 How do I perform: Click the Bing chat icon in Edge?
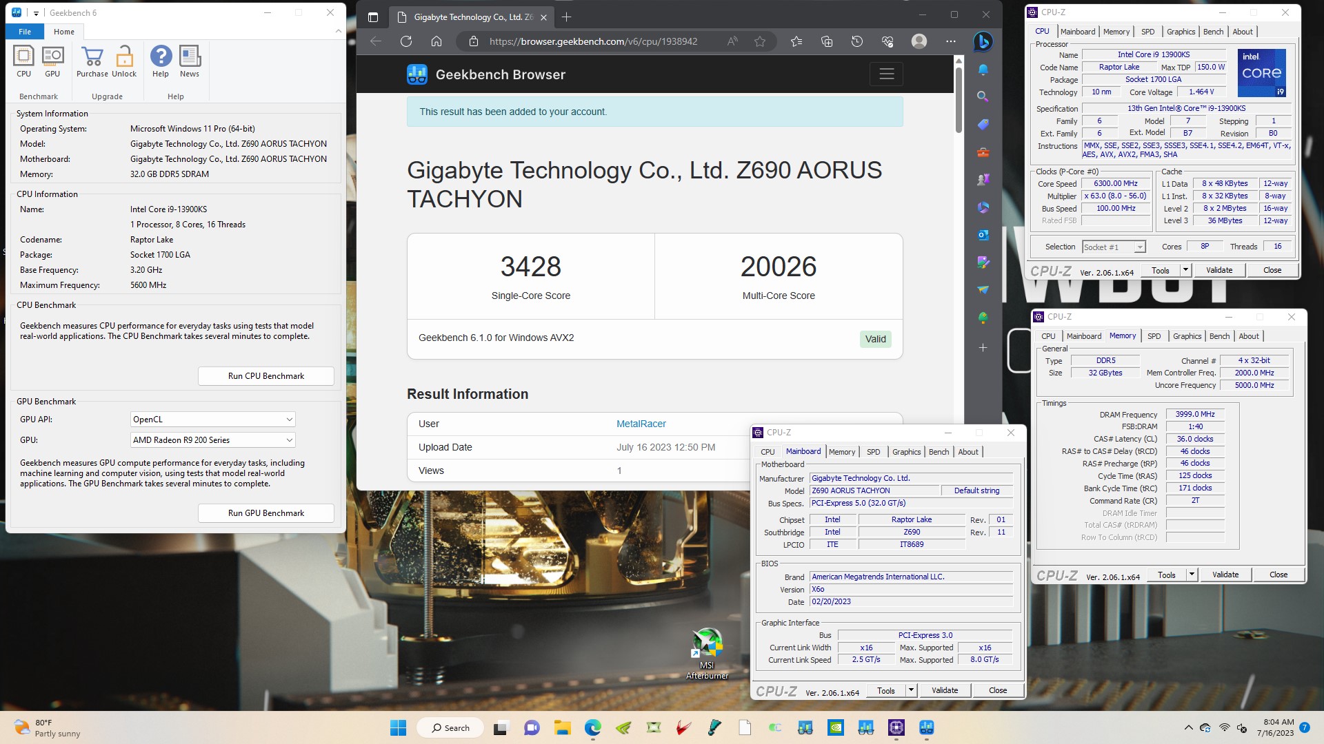tap(983, 42)
